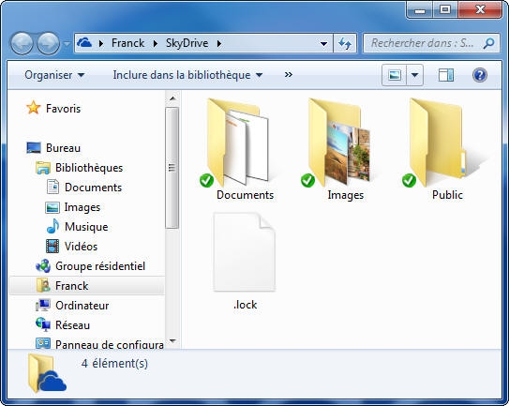Show hidden toolbar commands with double chevron
The width and height of the screenshot is (509, 406).
pos(289,75)
